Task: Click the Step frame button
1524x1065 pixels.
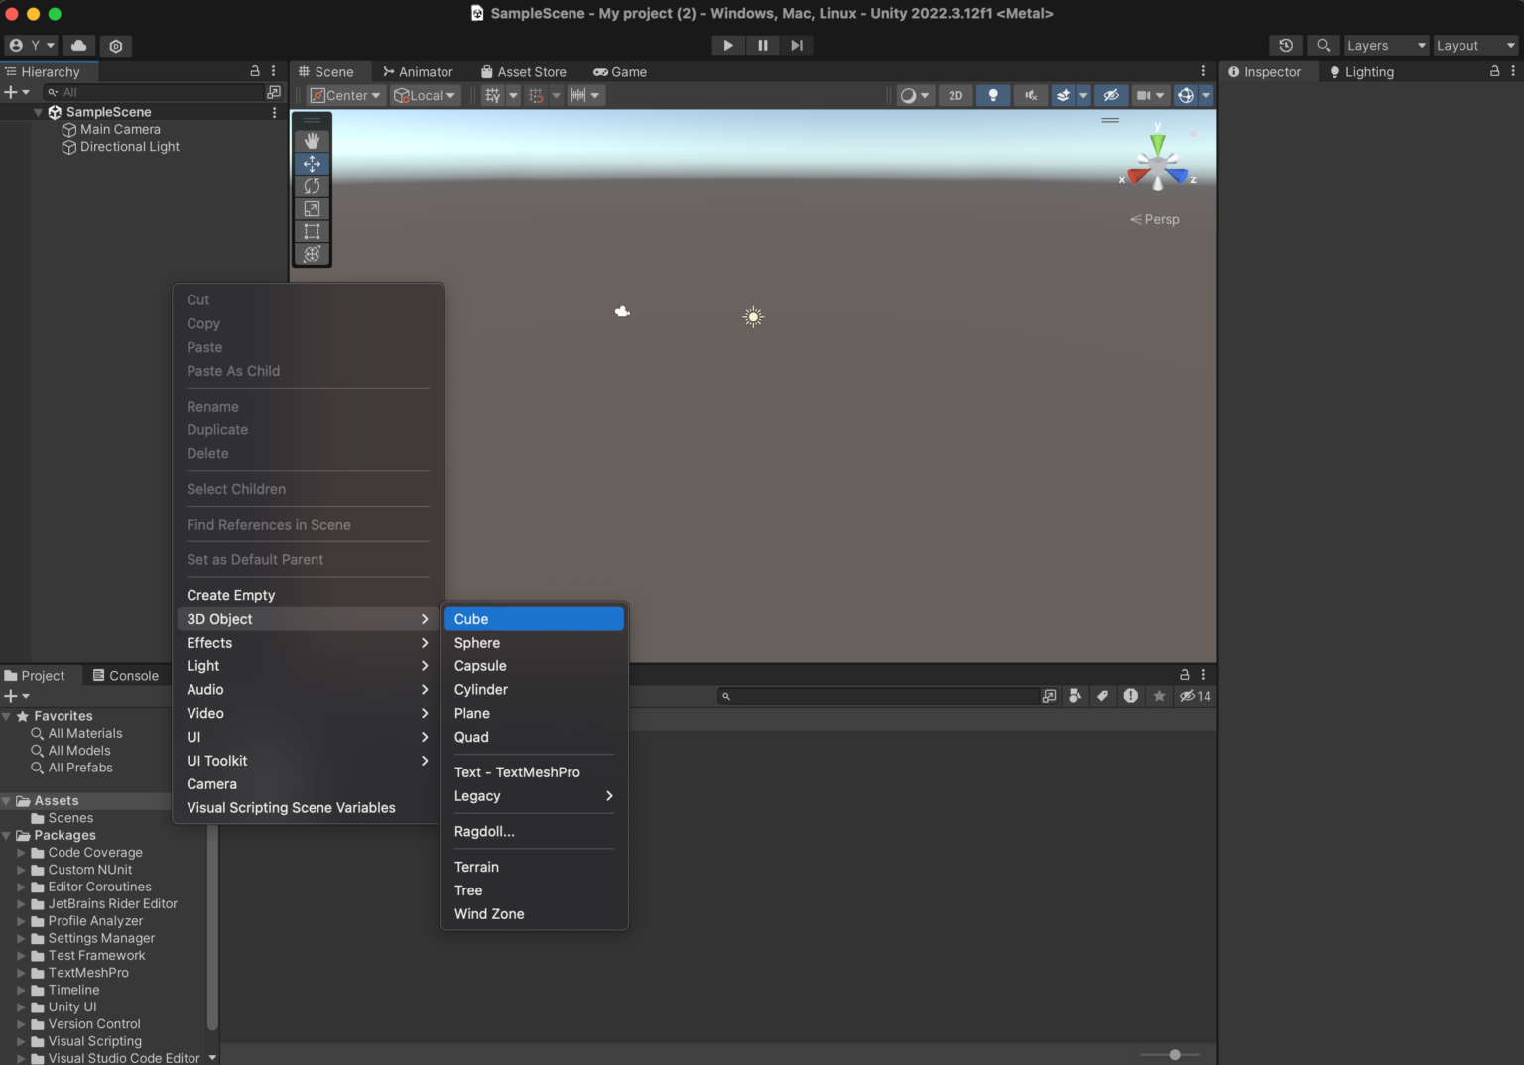Action: point(797,45)
